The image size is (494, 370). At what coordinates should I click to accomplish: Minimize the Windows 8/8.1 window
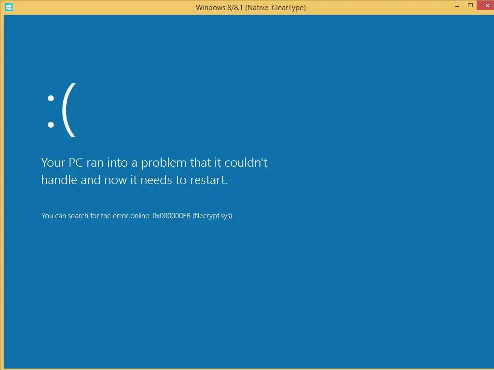pos(457,6)
